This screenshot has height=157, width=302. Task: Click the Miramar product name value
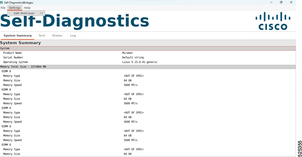[x=128, y=53]
